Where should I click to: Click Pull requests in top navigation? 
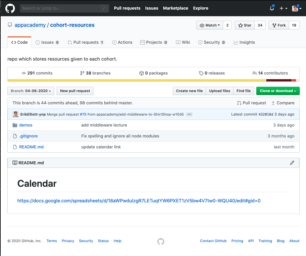pyautogui.click(x=127, y=8)
